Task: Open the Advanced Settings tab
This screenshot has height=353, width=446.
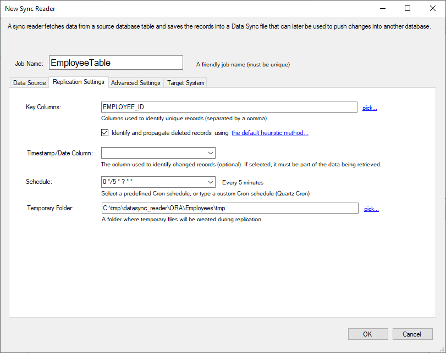Action: tap(136, 83)
